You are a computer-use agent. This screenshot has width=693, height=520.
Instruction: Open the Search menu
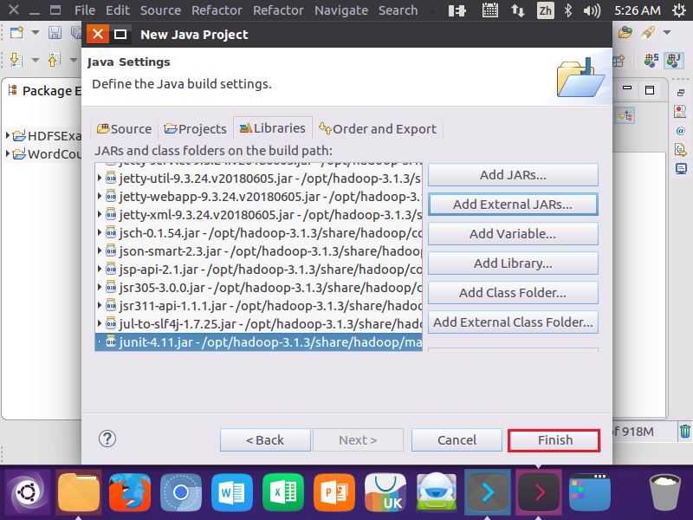(398, 10)
